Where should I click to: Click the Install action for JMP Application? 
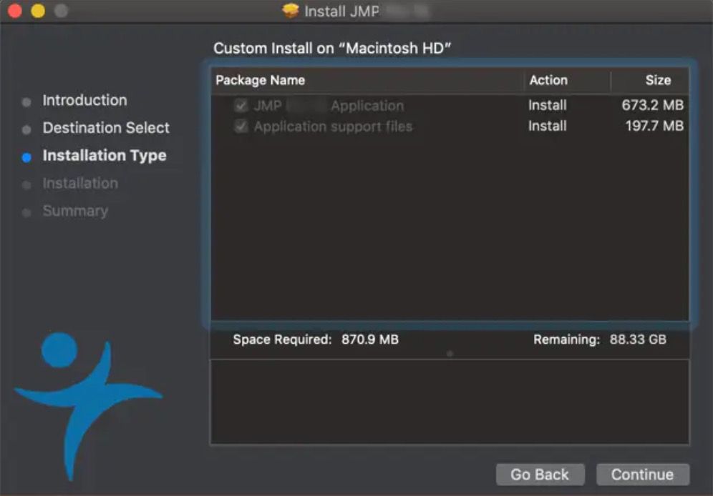click(548, 106)
